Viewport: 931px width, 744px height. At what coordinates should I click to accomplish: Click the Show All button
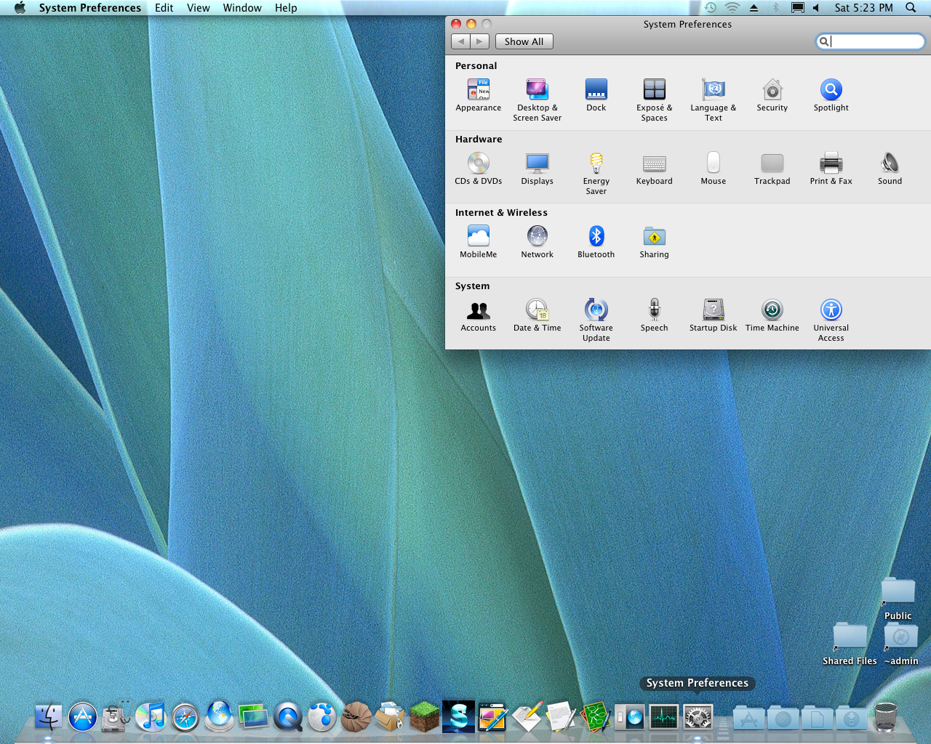[x=524, y=41]
